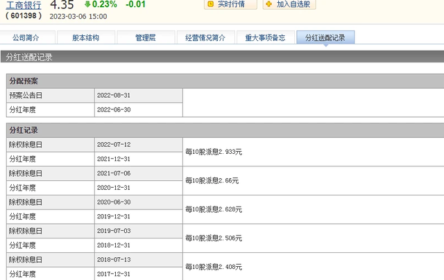This screenshot has height=280, width=444.
Task: Click the date 2022-06-30
Action: [114, 110]
